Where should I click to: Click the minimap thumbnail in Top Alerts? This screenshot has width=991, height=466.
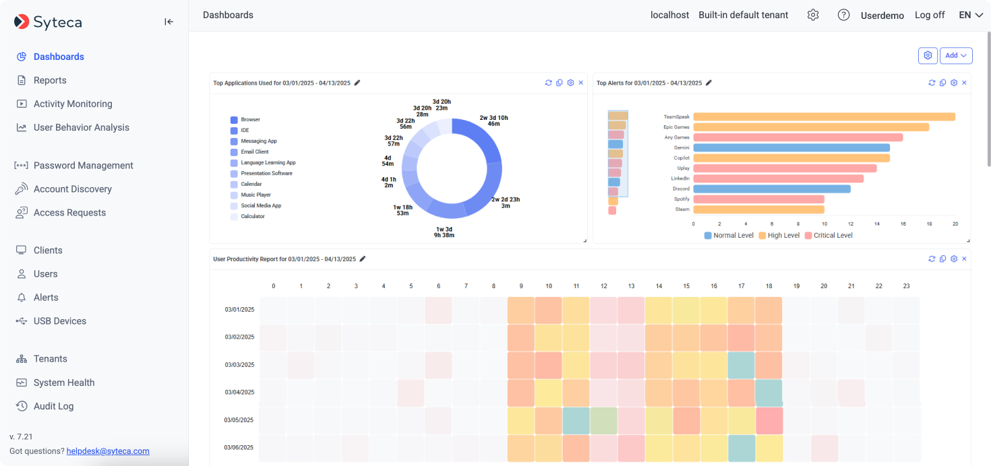pos(617,162)
